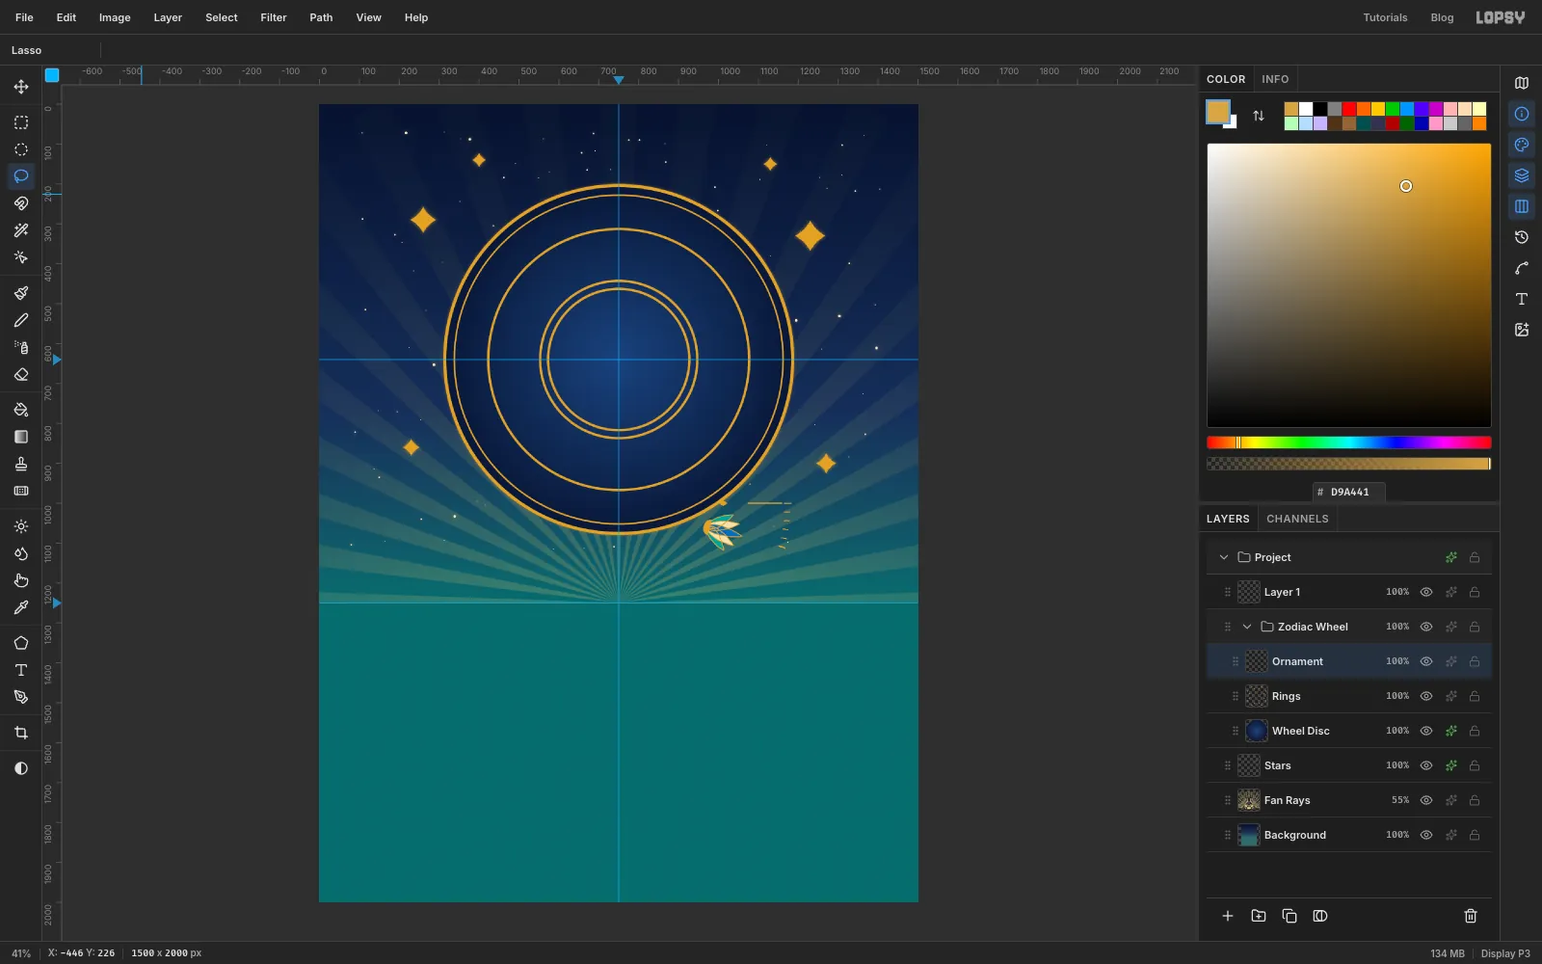This screenshot has width=1542, height=964.
Task: Select the Polygon shape tool
Action: [x=21, y=643]
